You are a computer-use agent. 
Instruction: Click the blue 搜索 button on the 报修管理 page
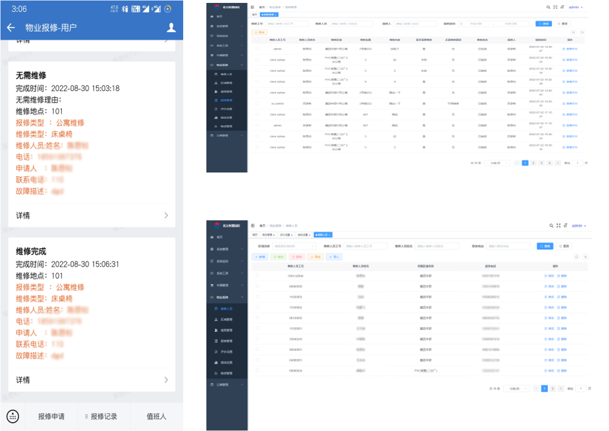(543, 23)
